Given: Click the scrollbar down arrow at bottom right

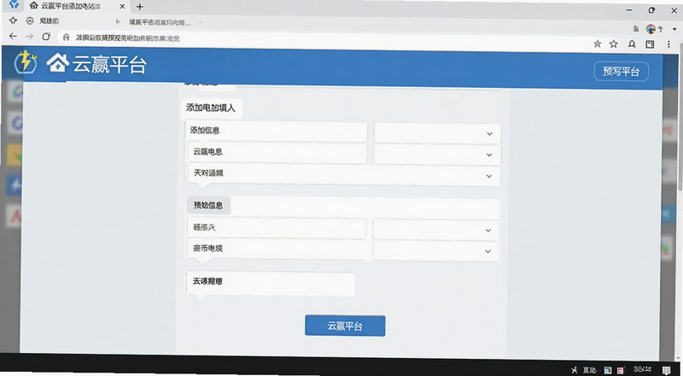Looking at the screenshot, I should click(x=680, y=358).
